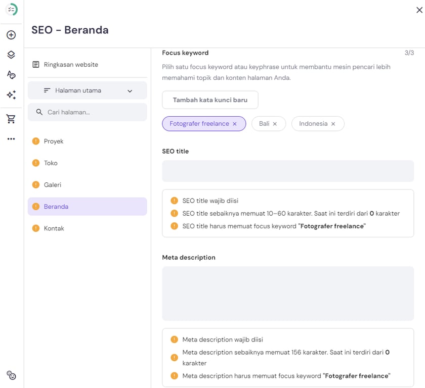Open the AI tools sparkles icon
The height and width of the screenshot is (388, 425).
pos(11,94)
